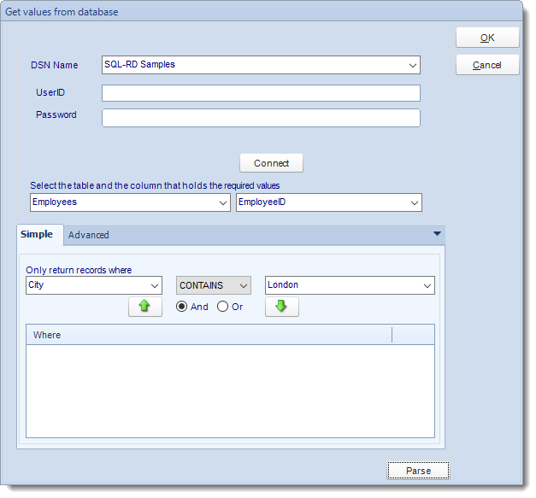
Task: Click the Connect button
Action: pyautogui.click(x=271, y=163)
